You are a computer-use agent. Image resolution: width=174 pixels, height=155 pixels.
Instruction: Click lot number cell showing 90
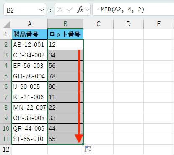65,87
